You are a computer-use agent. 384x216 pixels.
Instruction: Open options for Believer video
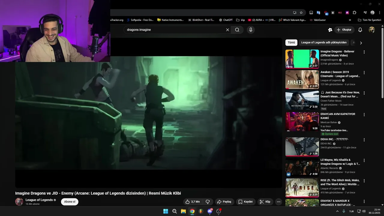pyautogui.click(x=364, y=52)
